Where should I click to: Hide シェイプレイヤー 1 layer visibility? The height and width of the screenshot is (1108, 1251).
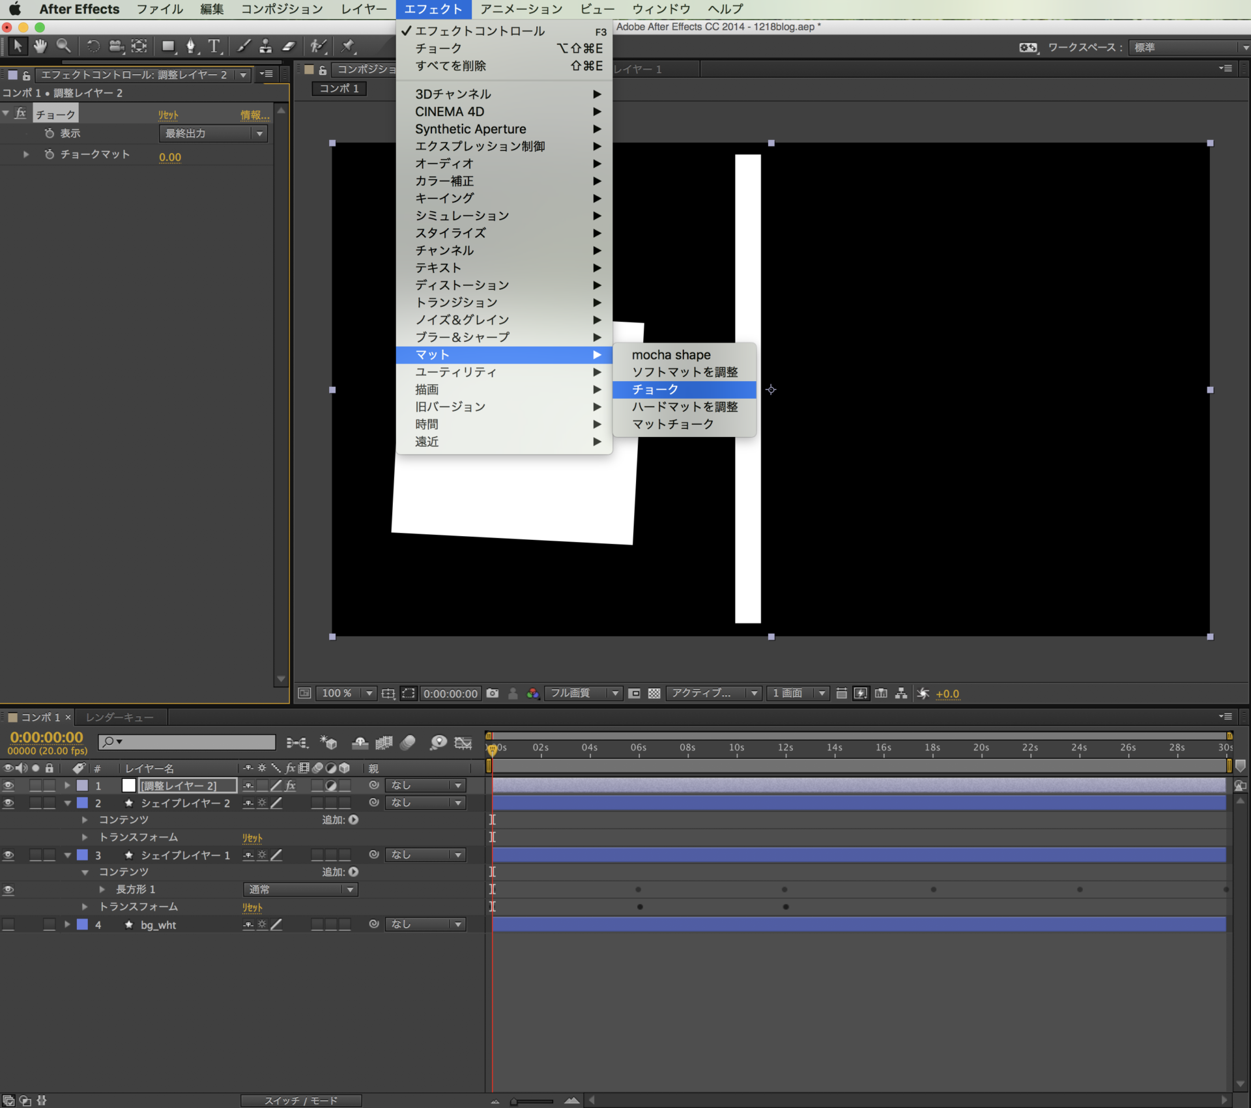8,855
